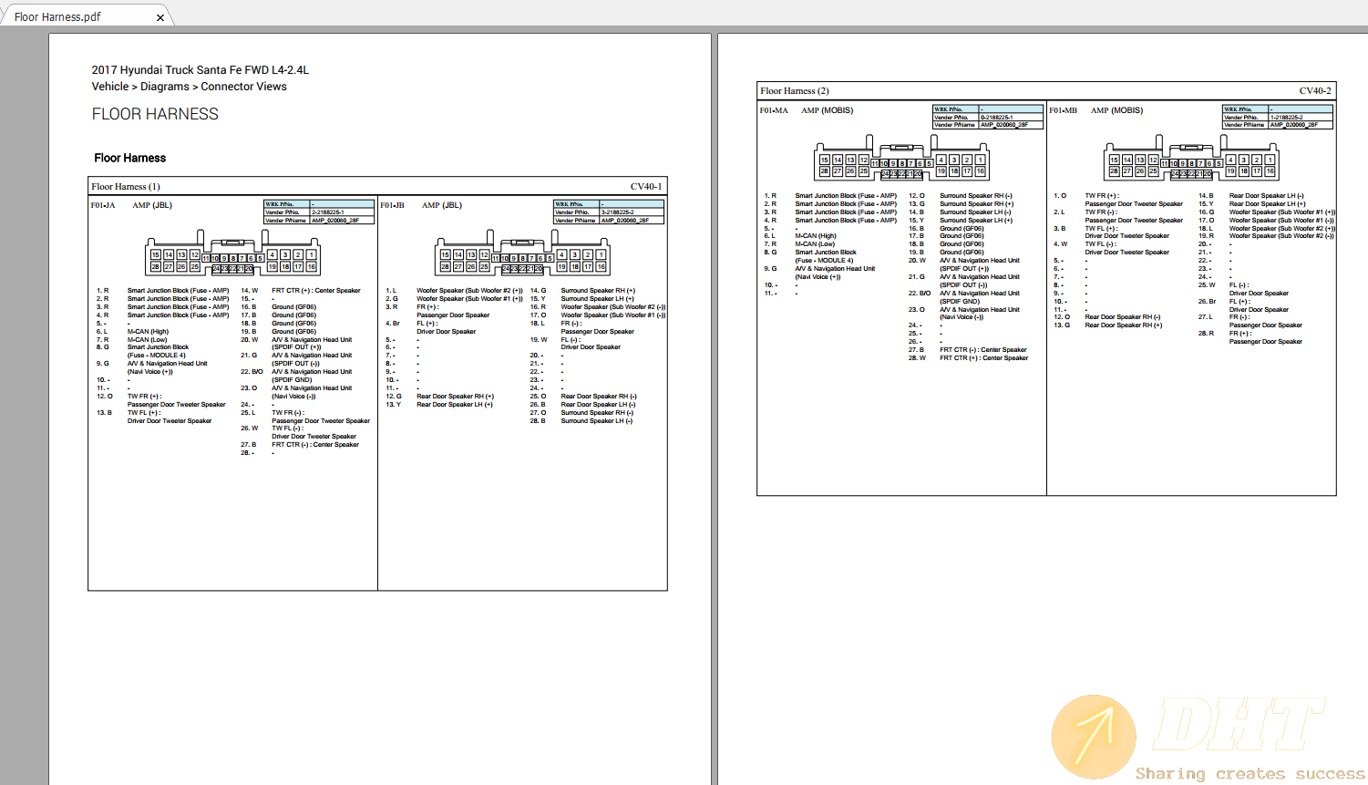Click F01-JB pin 12 'Rear Door Speaker RH (+)'
Image resolution: width=1368 pixels, height=785 pixels.
(456, 397)
